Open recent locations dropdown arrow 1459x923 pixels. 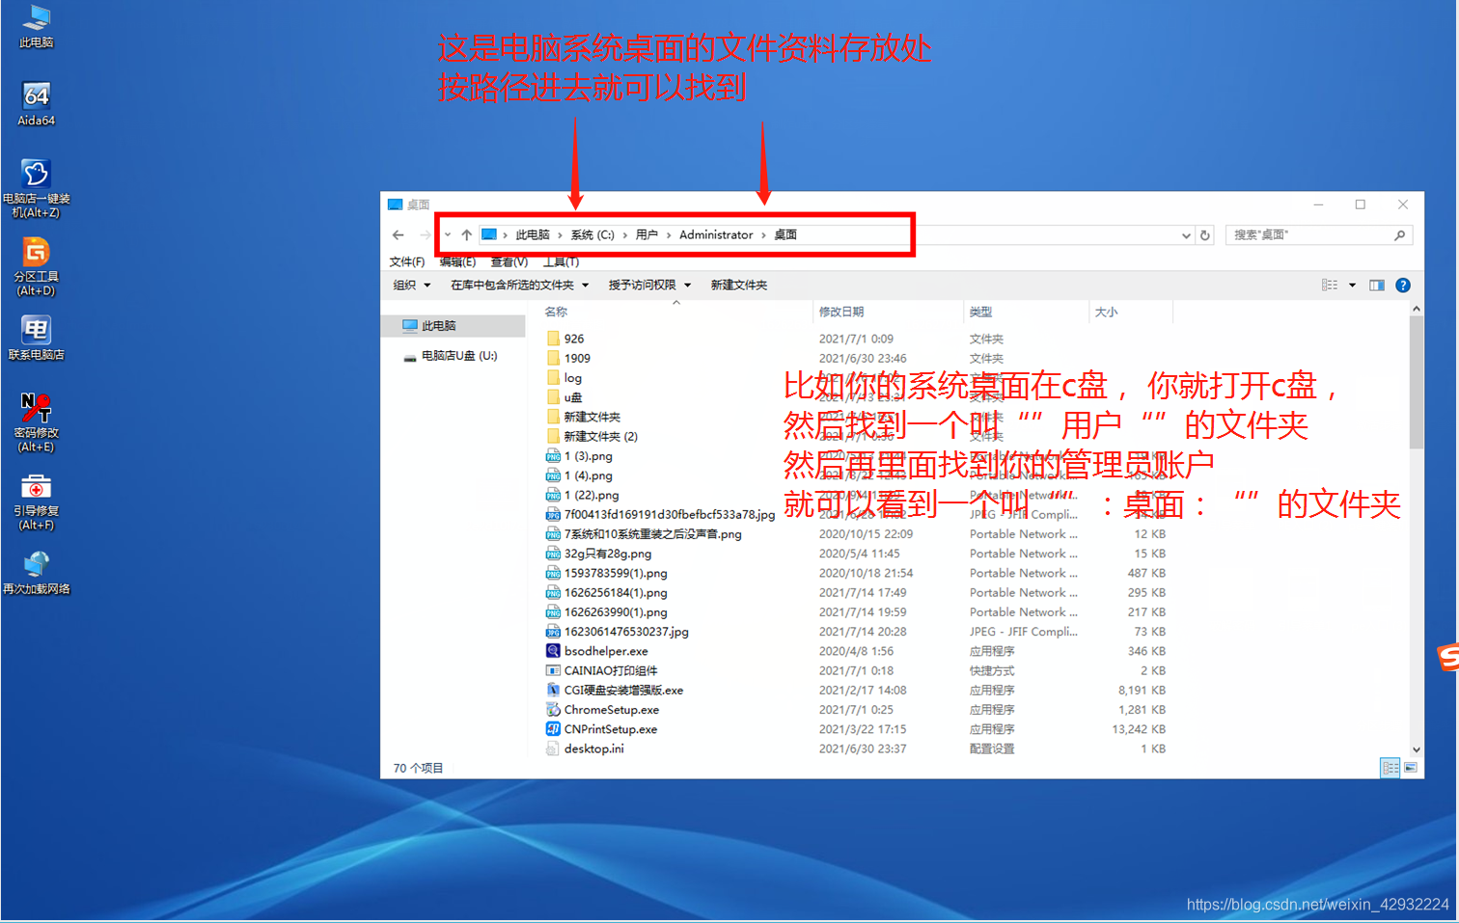click(447, 234)
